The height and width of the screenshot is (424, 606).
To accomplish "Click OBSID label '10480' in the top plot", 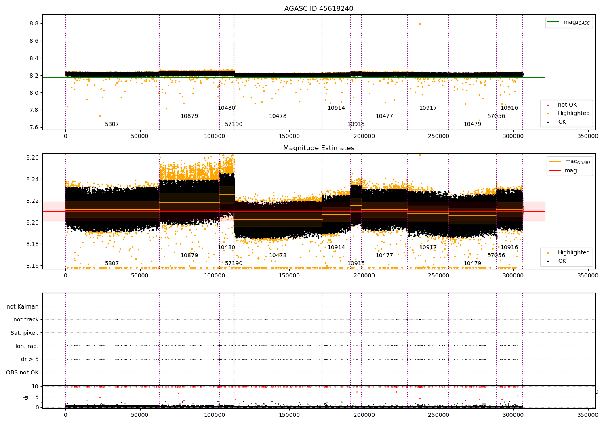I will coord(226,108).
